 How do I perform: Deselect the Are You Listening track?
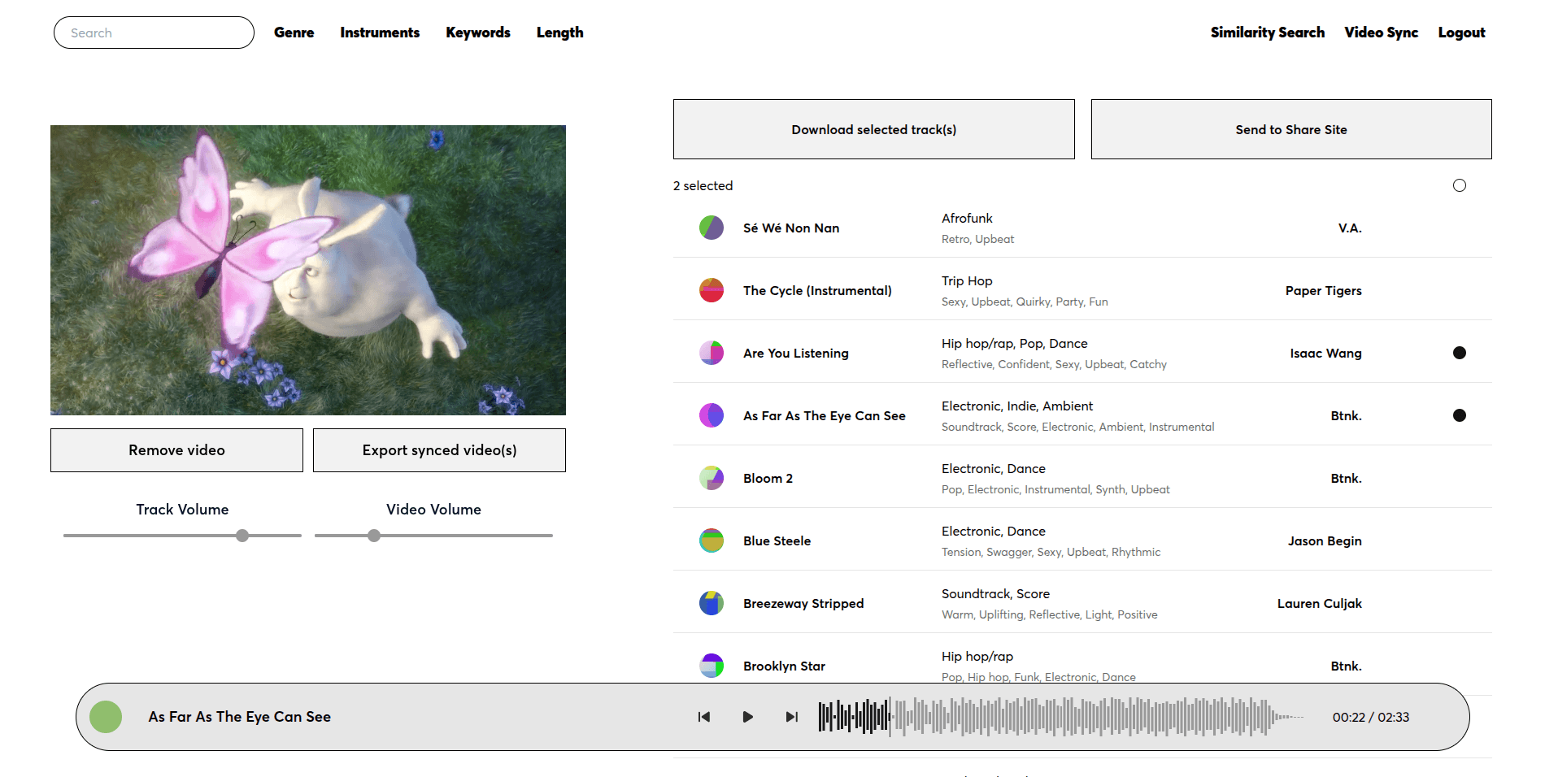click(x=1460, y=353)
